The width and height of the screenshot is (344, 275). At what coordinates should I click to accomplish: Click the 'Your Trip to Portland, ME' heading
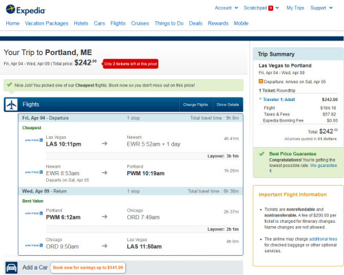point(48,52)
